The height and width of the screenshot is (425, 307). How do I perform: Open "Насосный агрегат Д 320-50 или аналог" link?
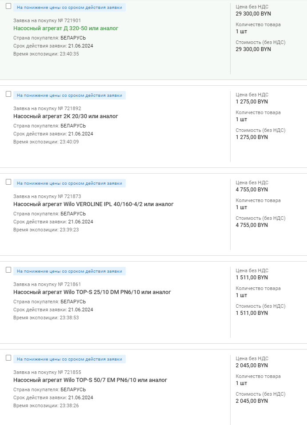(66, 28)
